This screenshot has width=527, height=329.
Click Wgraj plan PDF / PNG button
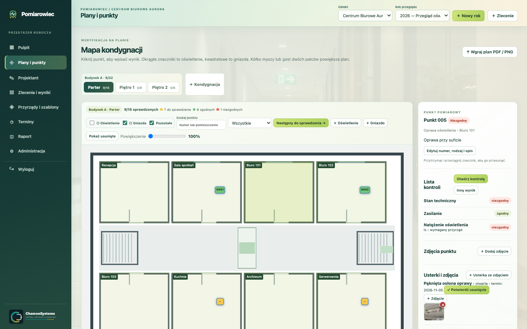click(490, 52)
